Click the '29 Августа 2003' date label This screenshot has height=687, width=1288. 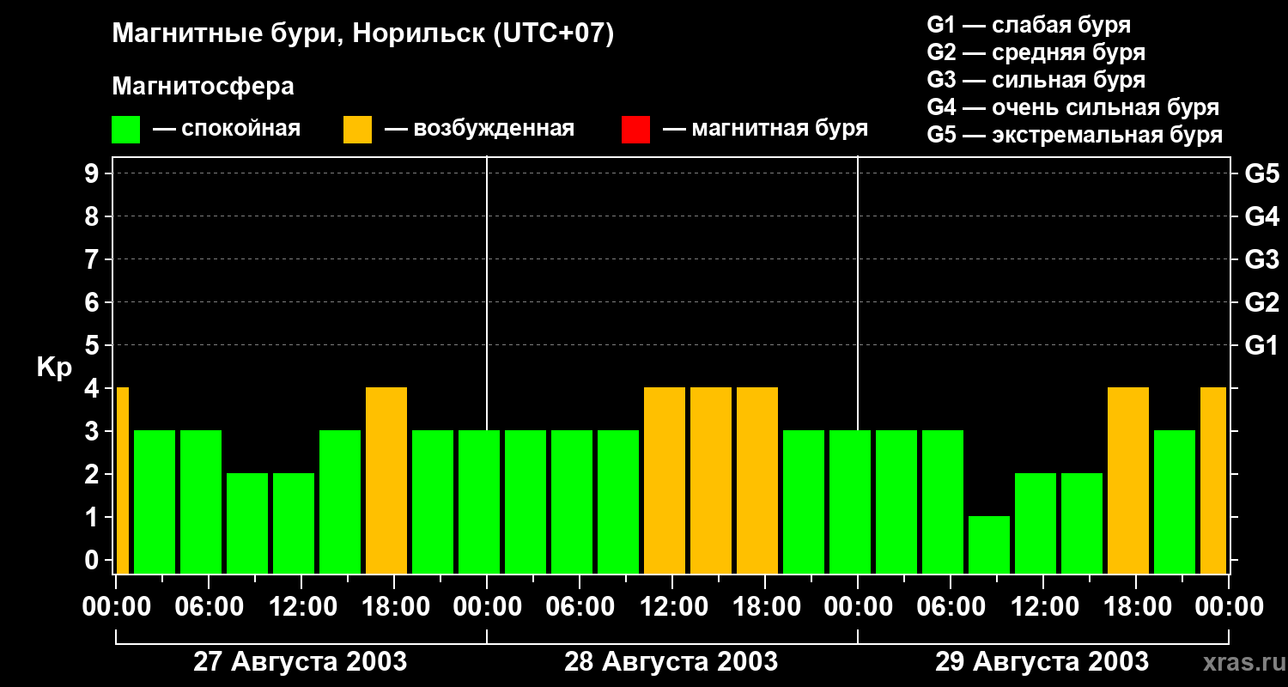[1042, 662]
